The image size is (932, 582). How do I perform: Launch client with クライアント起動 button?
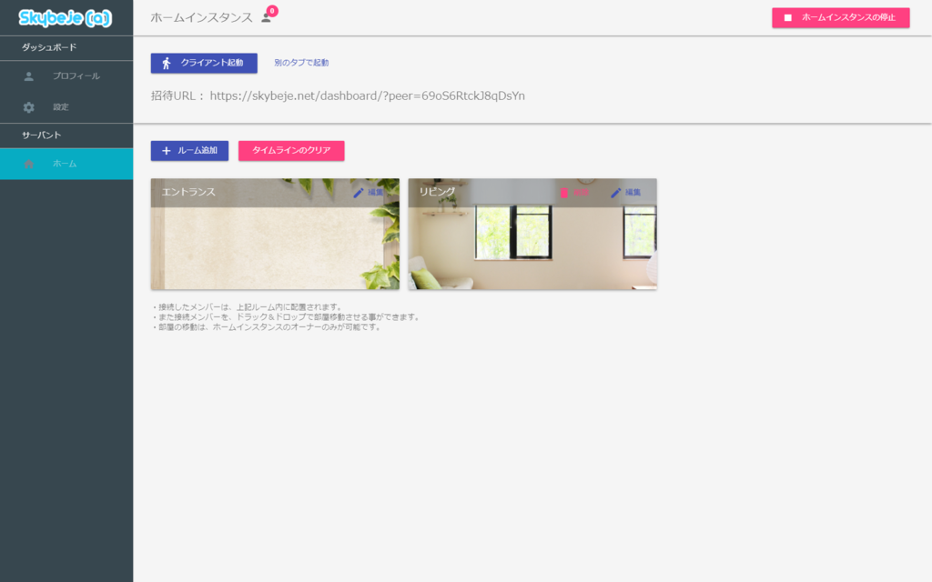point(204,63)
